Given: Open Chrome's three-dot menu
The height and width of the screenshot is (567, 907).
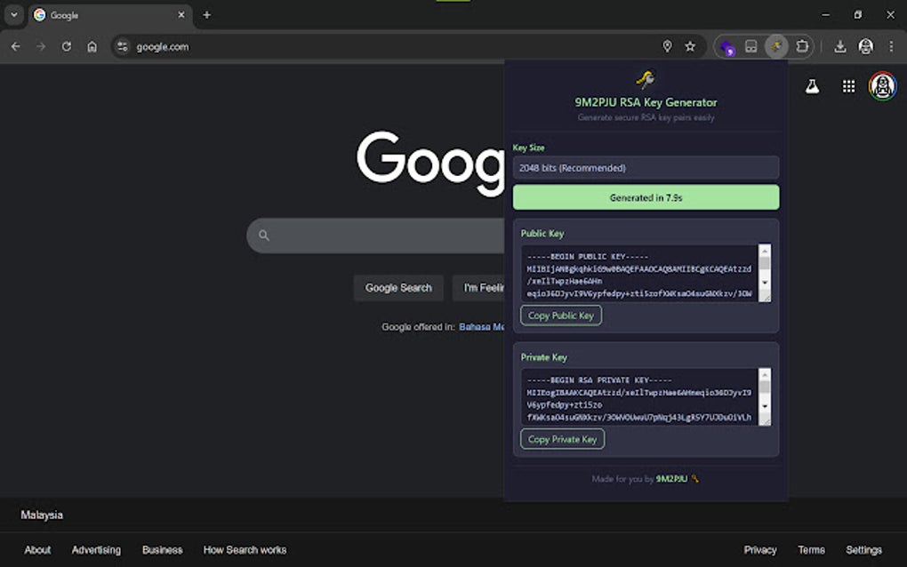Looking at the screenshot, I should (890, 45).
